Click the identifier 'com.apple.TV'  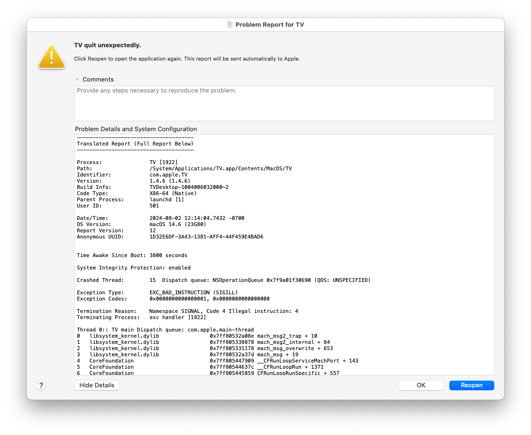click(168, 175)
